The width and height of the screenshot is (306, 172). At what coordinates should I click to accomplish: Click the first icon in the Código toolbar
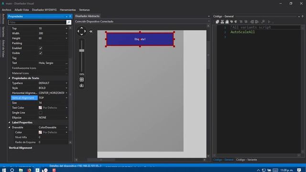pos(217,22)
